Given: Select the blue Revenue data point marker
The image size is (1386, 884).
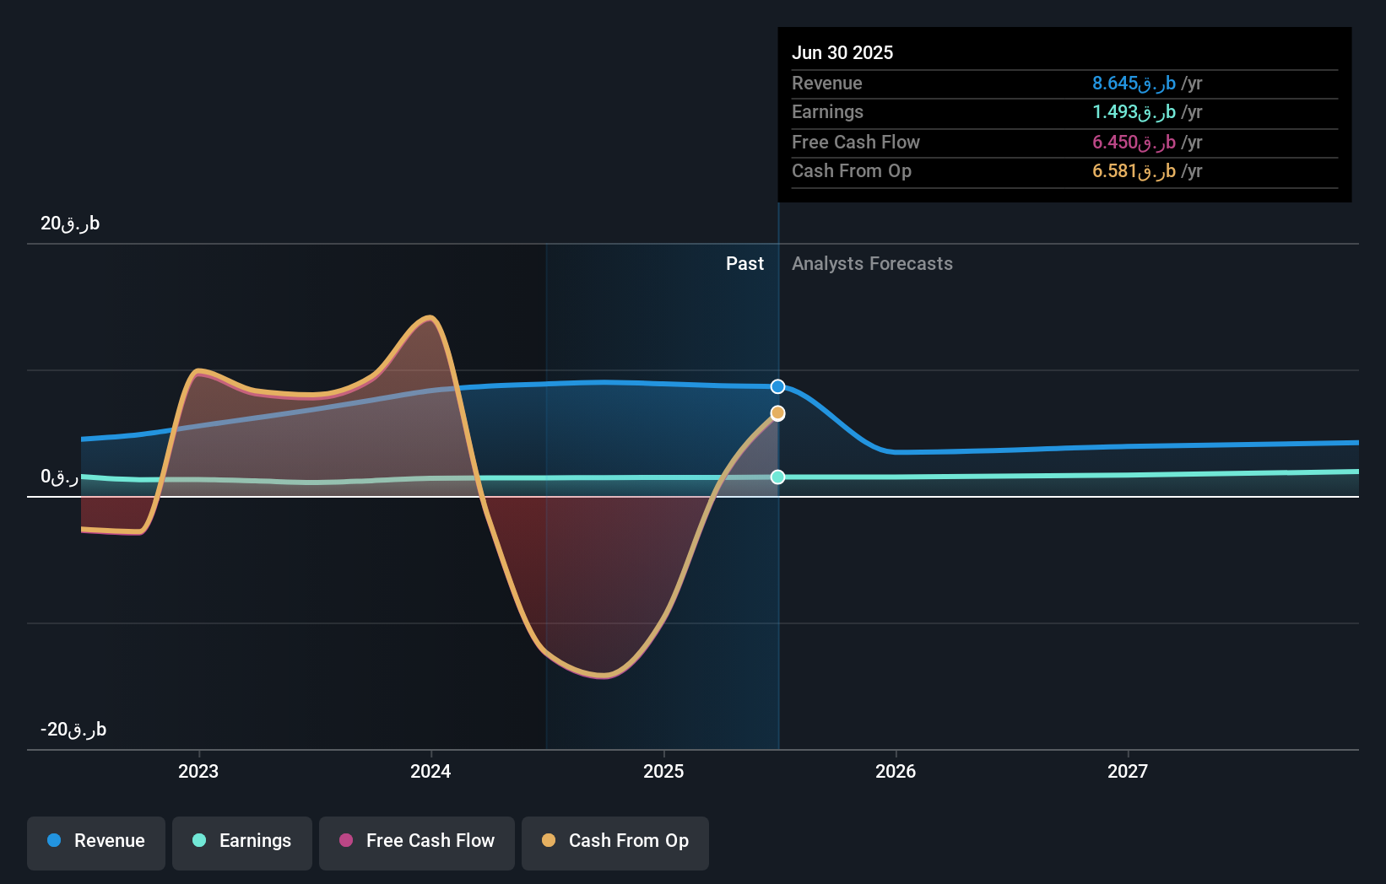Looking at the screenshot, I should [777, 386].
